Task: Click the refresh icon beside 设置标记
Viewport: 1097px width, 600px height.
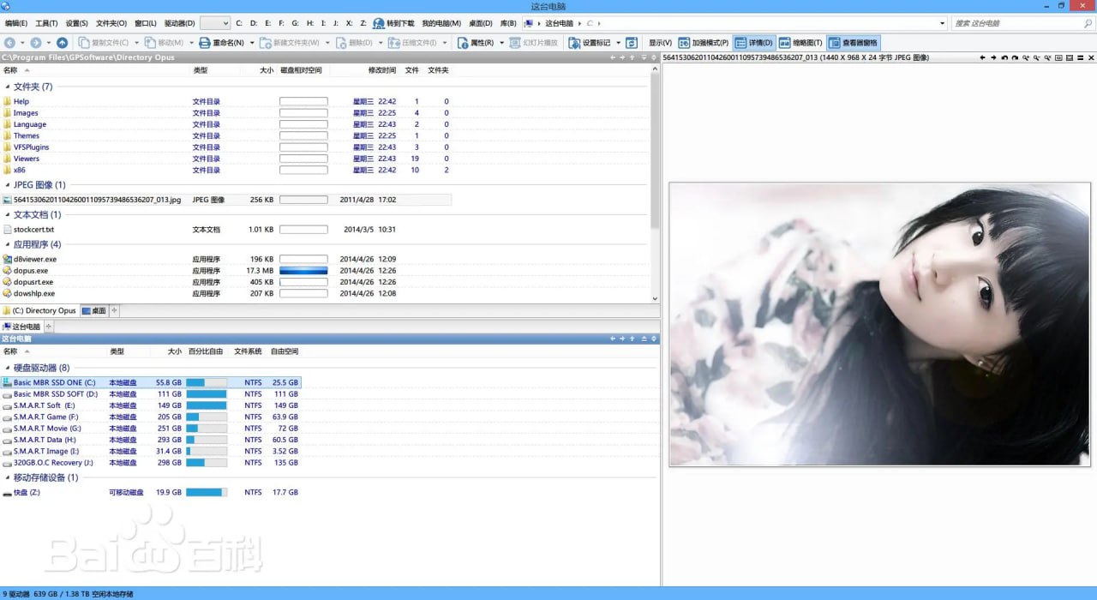Action: [x=632, y=43]
